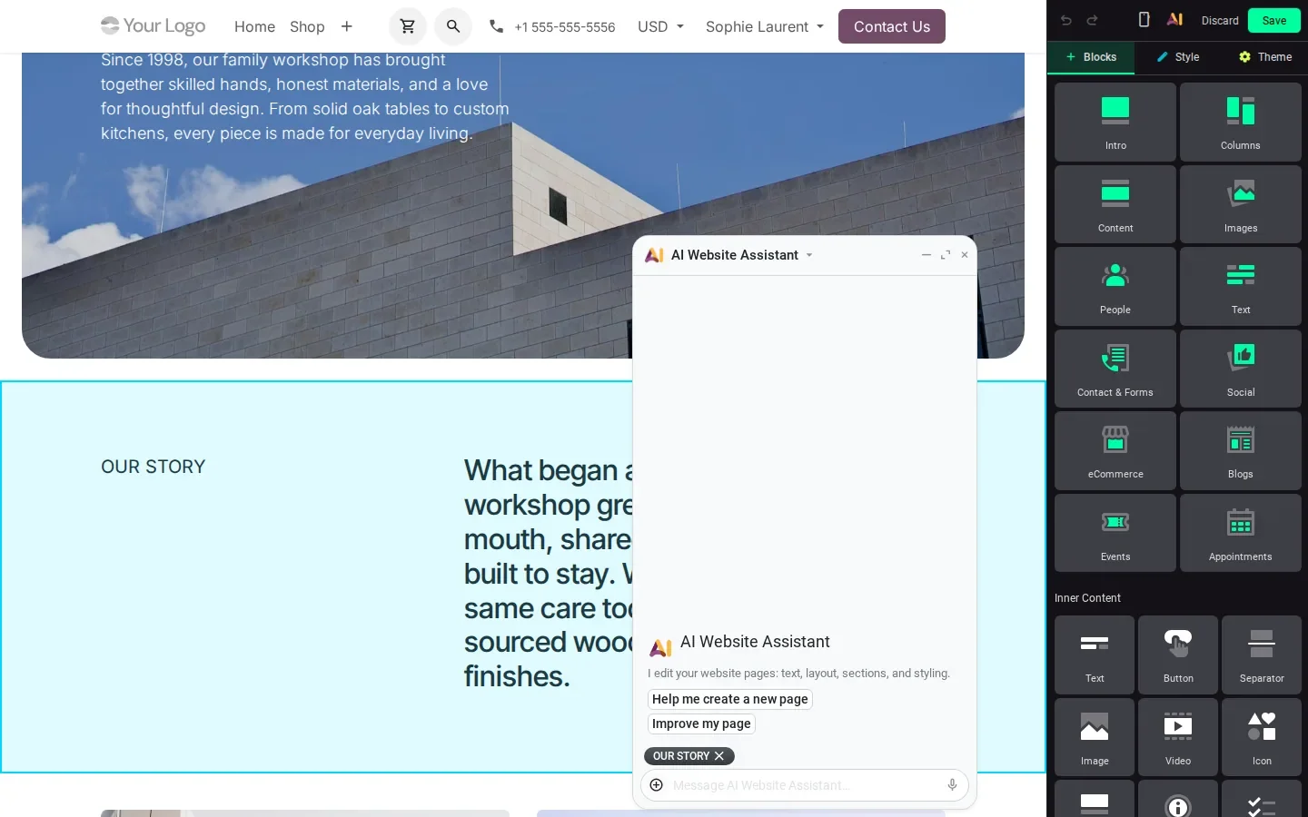Choose "Help me create a new page"
The width and height of the screenshot is (1308, 817).
click(x=730, y=699)
